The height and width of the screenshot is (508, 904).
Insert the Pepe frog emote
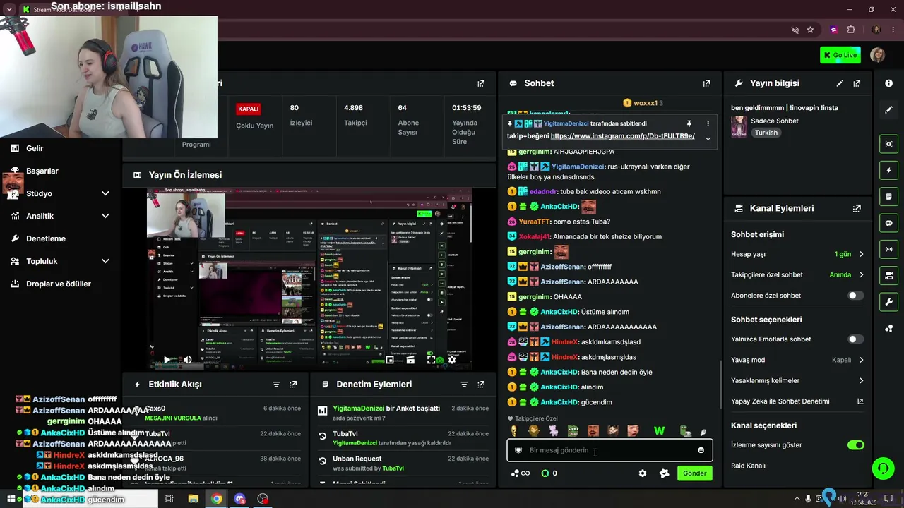pos(573,431)
